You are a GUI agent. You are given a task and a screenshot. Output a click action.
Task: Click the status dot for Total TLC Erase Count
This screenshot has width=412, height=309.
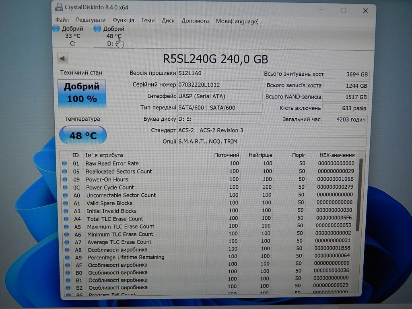[66, 219]
